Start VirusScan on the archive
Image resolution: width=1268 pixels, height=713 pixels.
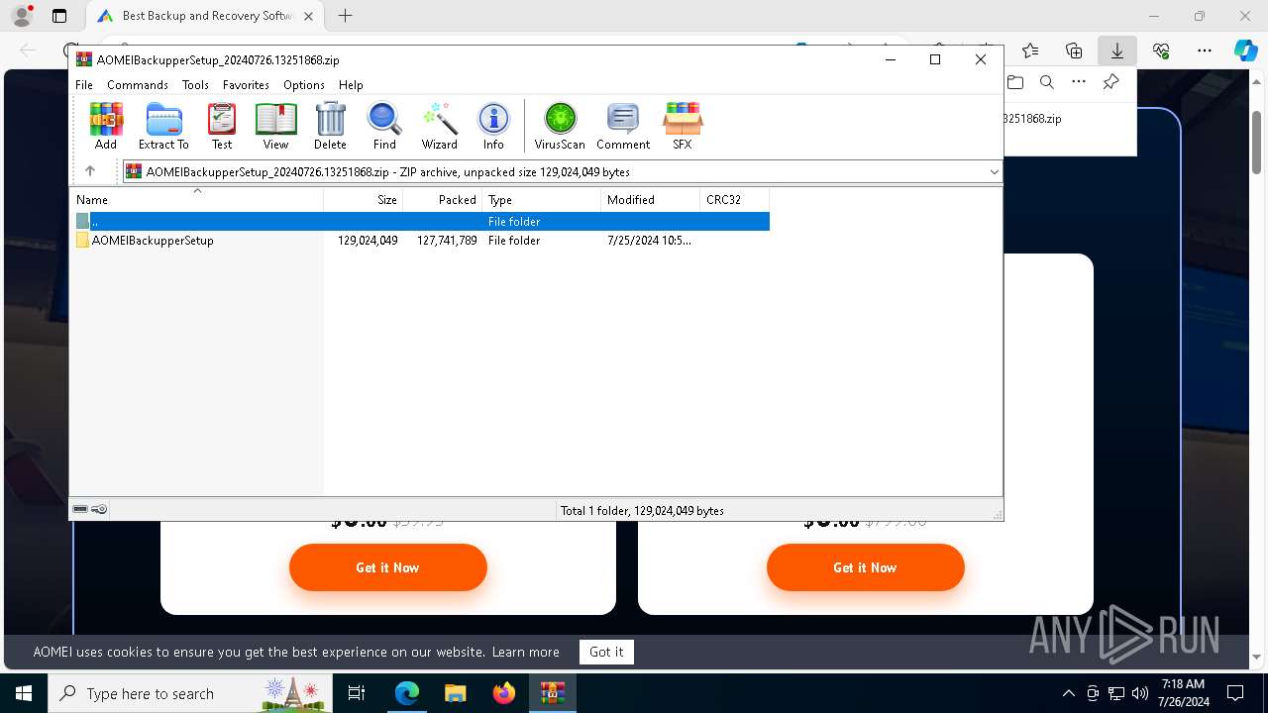[x=560, y=126]
